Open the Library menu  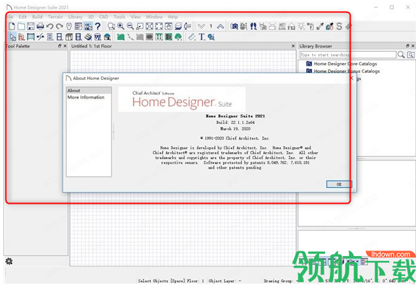(75, 17)
